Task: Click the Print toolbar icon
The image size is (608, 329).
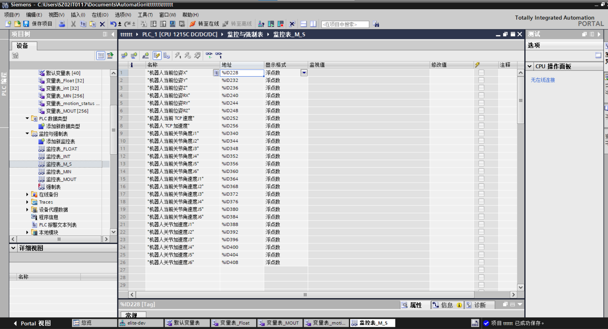Action: [x=62, y=24]
